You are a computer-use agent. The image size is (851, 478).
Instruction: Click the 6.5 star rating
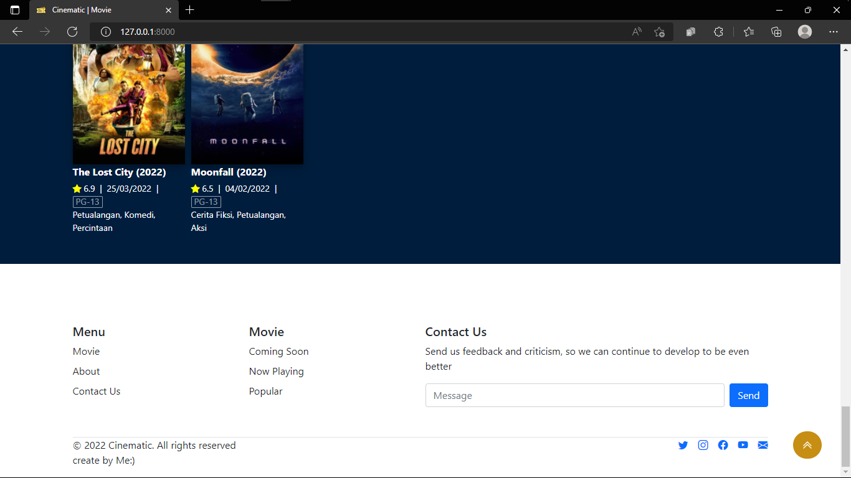(x=202, y=189)
